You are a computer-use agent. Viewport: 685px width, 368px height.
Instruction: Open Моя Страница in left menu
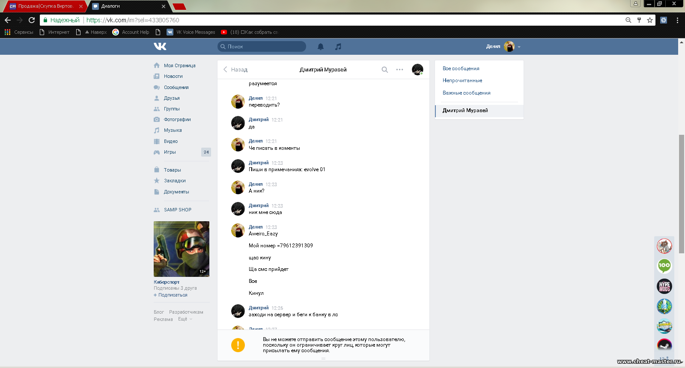click(179, 65)
